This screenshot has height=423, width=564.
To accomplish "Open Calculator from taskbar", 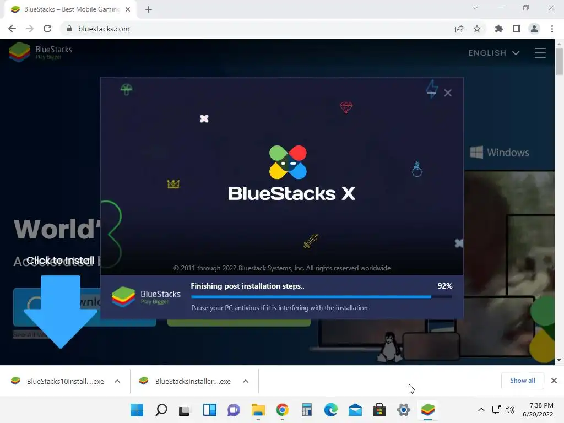I will pos(306,410).
